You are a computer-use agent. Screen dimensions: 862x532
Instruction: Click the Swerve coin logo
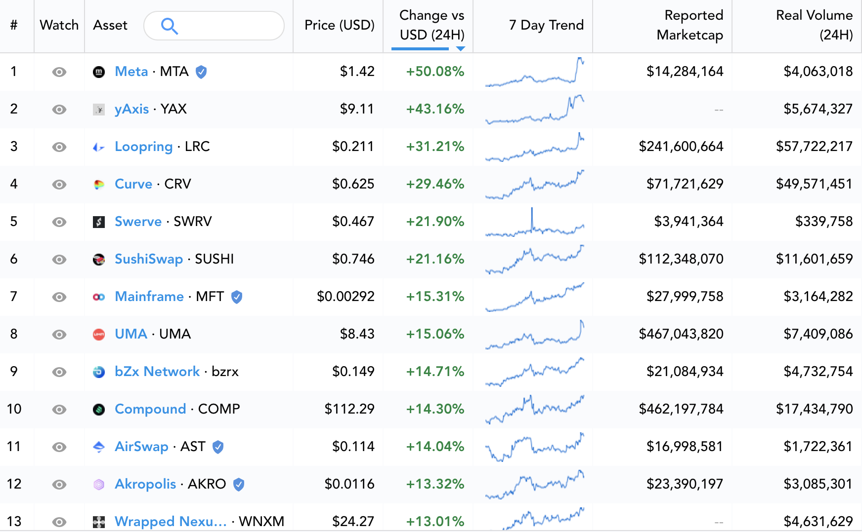(x=99, y=222)
